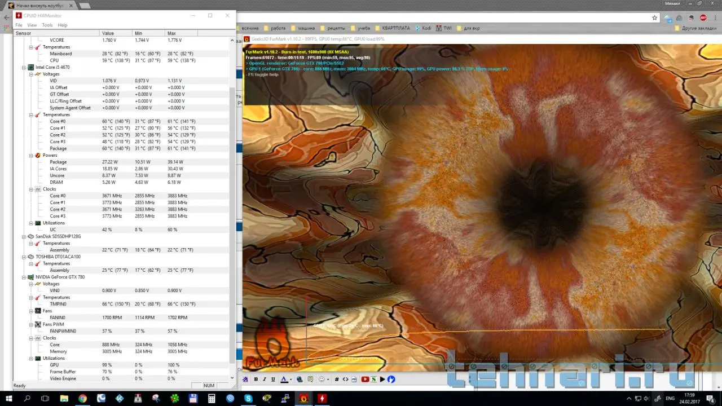Collapse the Intel Core i5 4670 node
Viewport: 722px width, 406px height.
(x=24, y=67)
